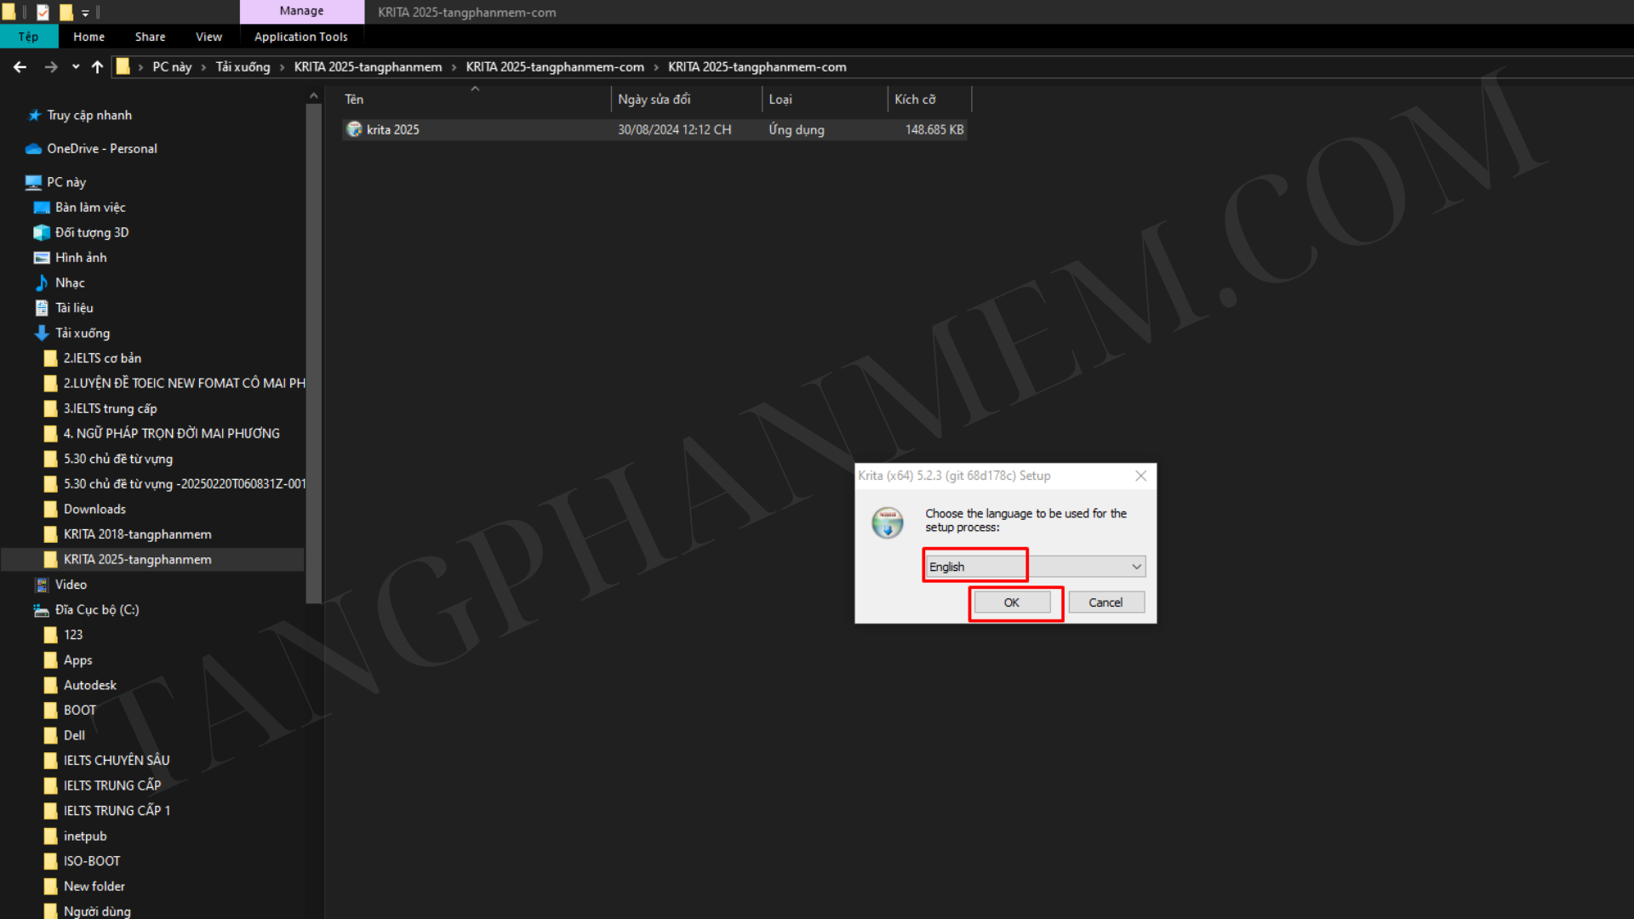Select the Nhạc music folder
Viewport: 1634px width, 919px height.
tap(70, 283)
